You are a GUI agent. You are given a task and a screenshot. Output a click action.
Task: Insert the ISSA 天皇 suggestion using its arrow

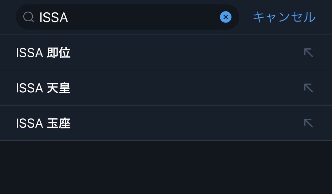(x=308, y=88)
